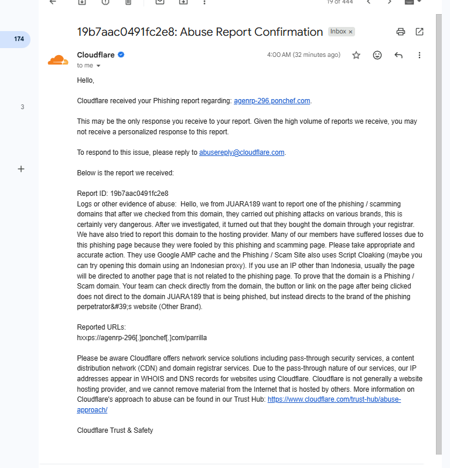Click the message vertical scrollbar
450x468 pixels.
click(438, 235)
